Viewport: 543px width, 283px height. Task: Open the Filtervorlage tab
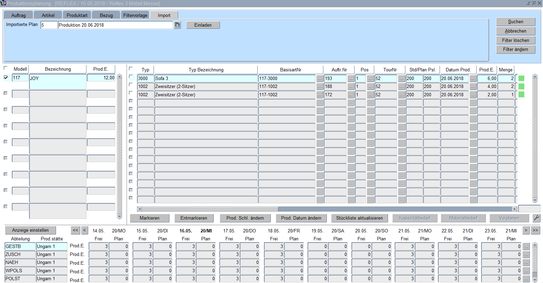point(135,15)
